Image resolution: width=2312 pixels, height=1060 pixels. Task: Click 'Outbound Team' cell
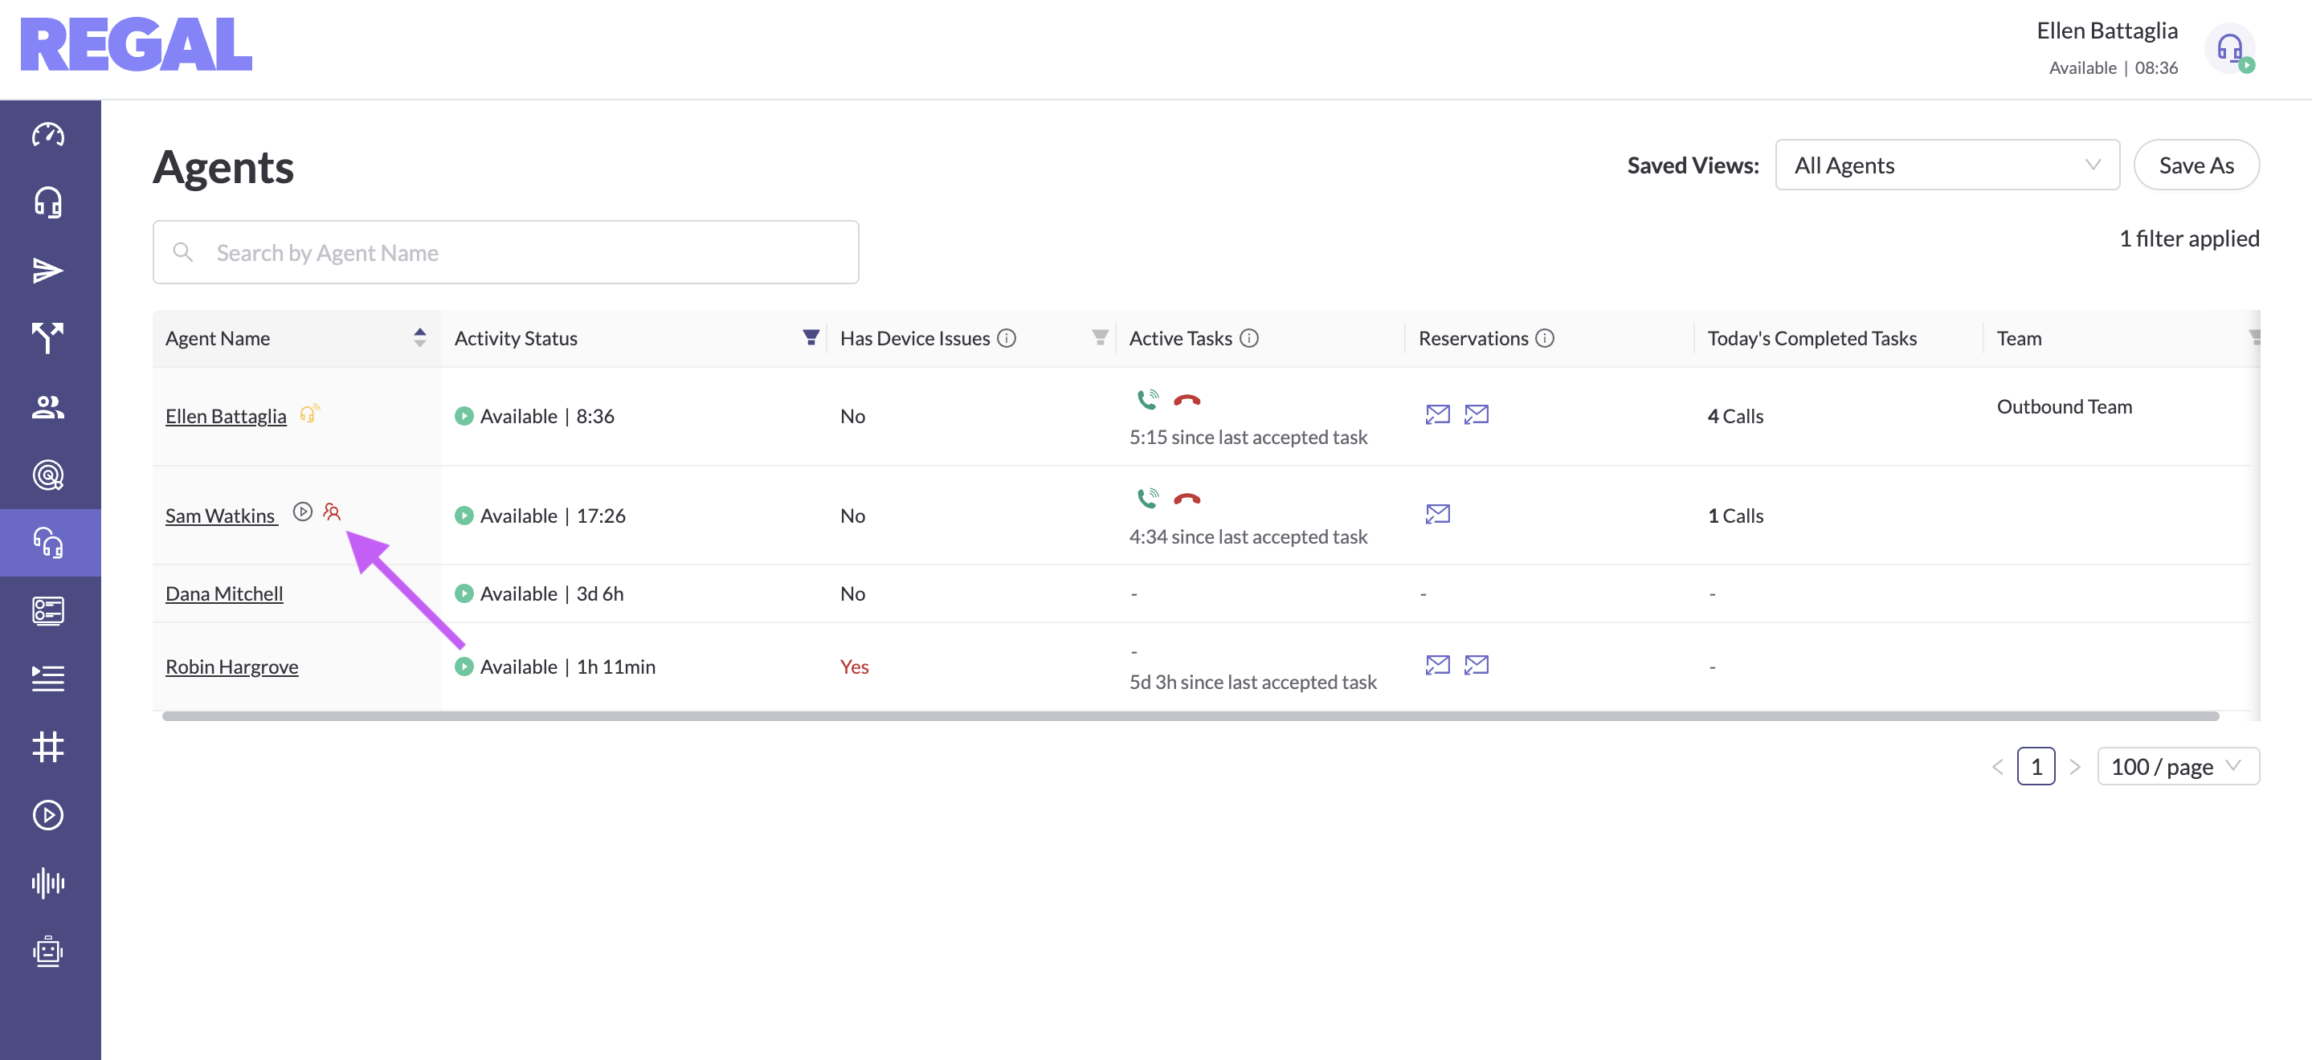[x=2064, y=406]
